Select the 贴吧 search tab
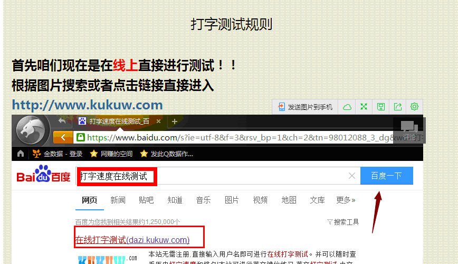The image size is (458, 264). click(x=146, y=200)
